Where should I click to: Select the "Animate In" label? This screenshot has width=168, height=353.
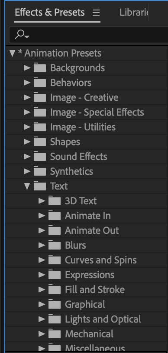click(x=88, y=216)
